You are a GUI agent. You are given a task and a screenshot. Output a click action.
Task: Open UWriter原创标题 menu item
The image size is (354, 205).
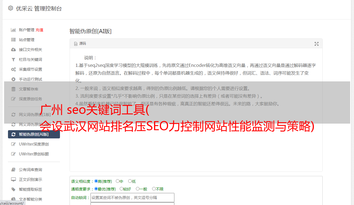(x=34, y=154)
